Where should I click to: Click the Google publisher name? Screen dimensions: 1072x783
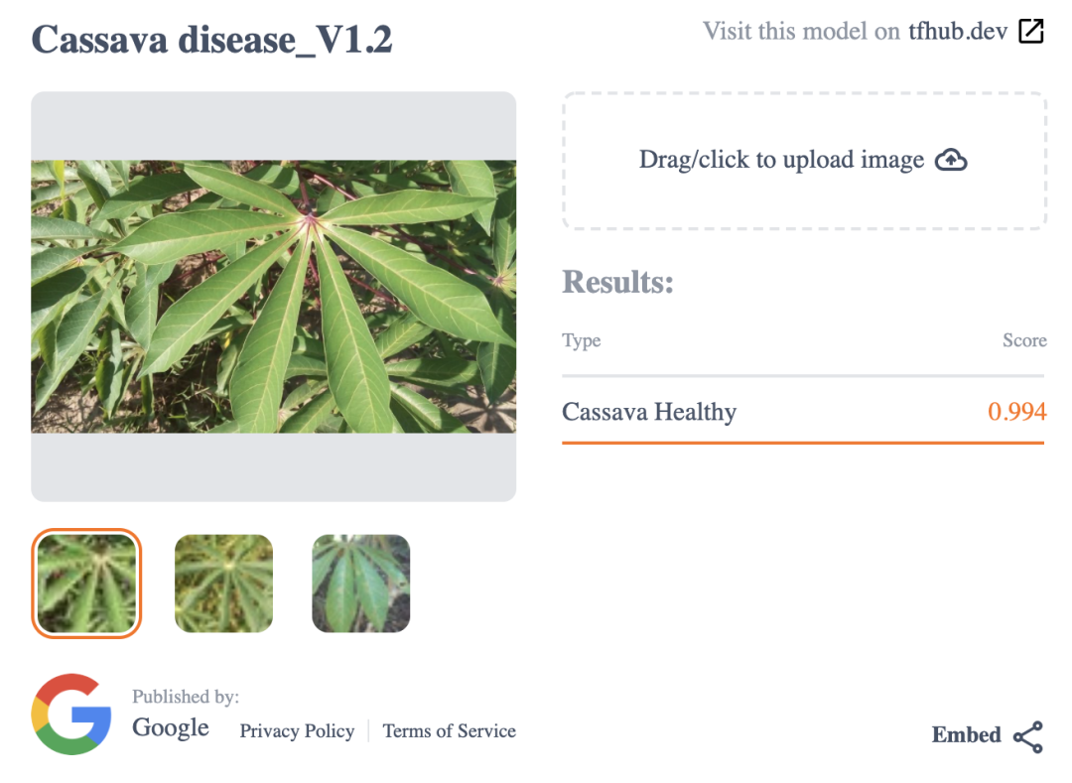click(x=171, y=727)
